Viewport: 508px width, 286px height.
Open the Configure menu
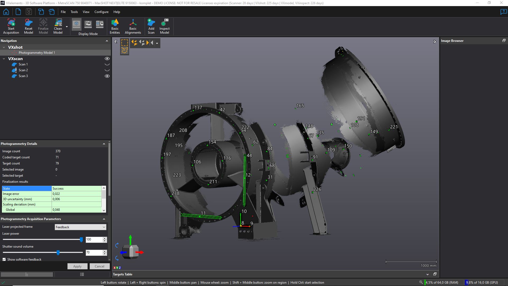click(x=101, y=12)
